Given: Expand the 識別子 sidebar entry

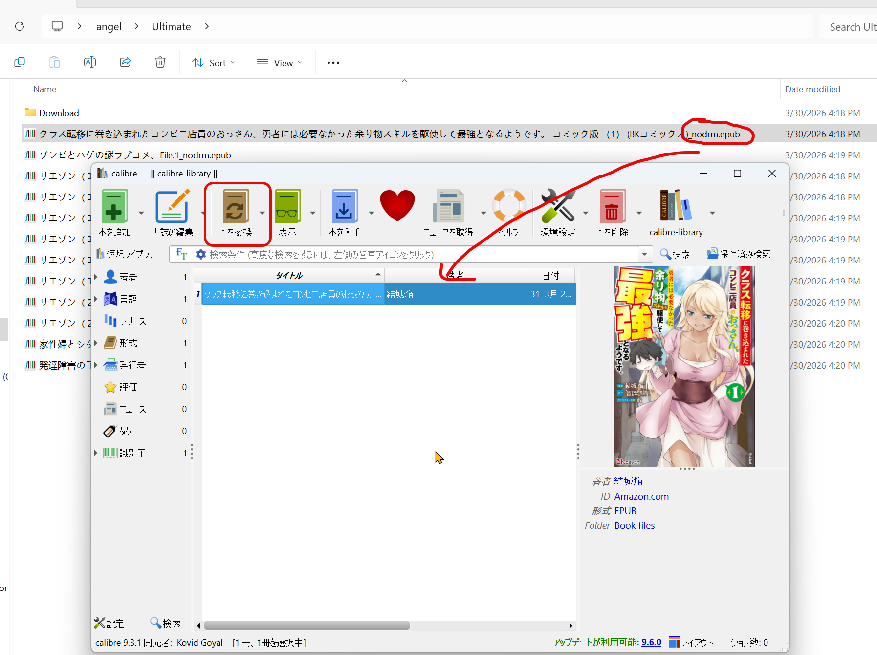Looking at the screenshot, I should 96,452.
